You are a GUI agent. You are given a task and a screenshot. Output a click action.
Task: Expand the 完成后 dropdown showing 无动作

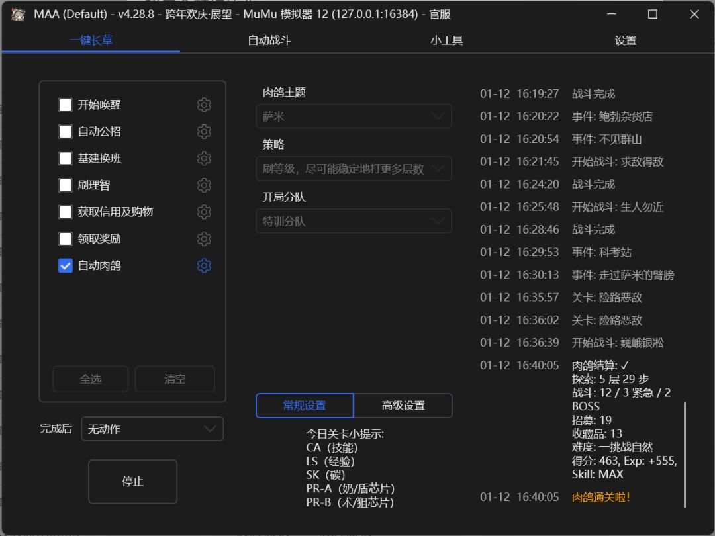tap(152, 429)
